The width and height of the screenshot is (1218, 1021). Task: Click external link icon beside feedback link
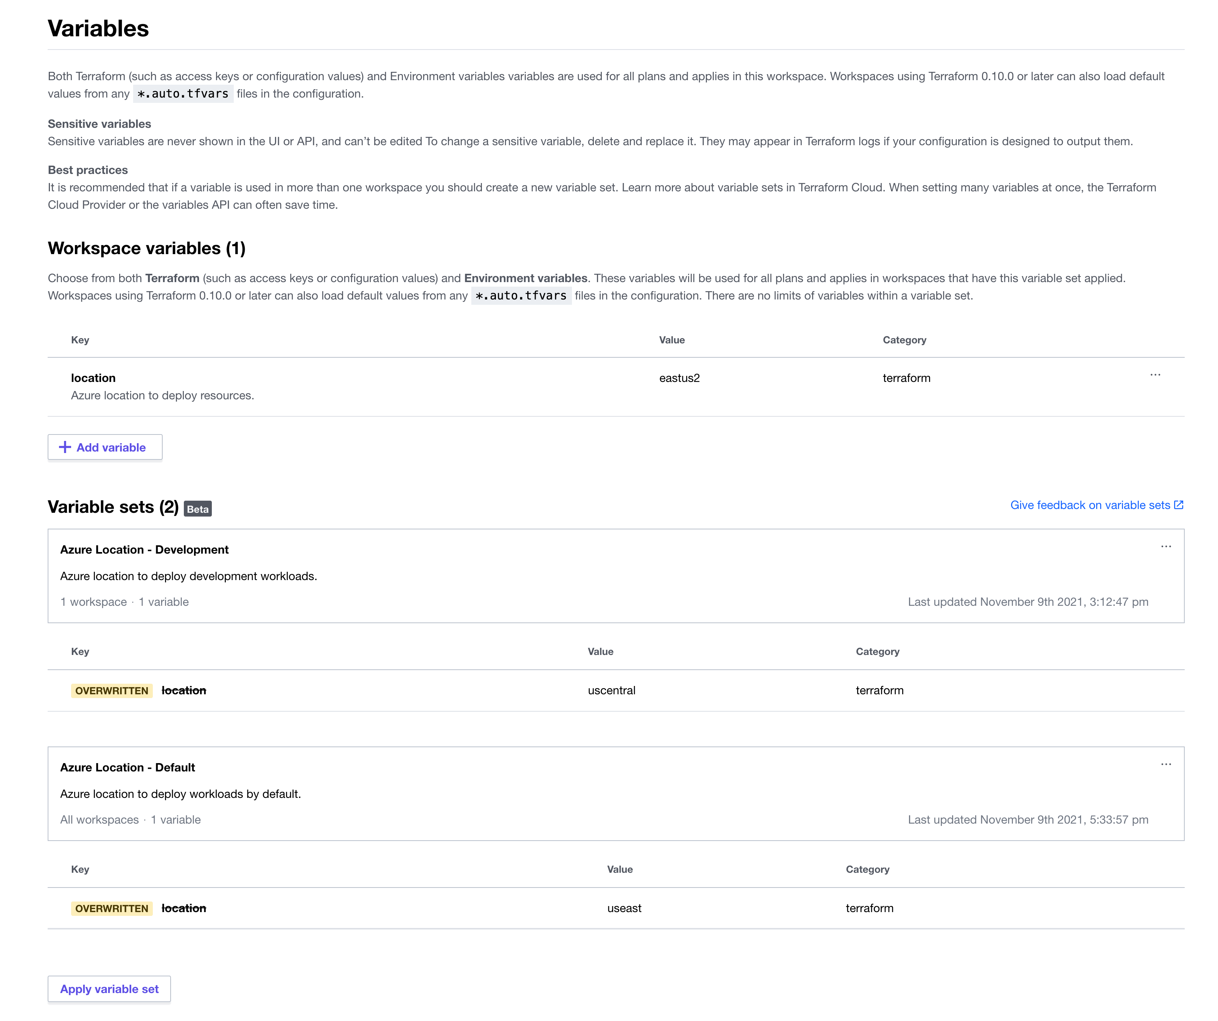point(1179,505)
